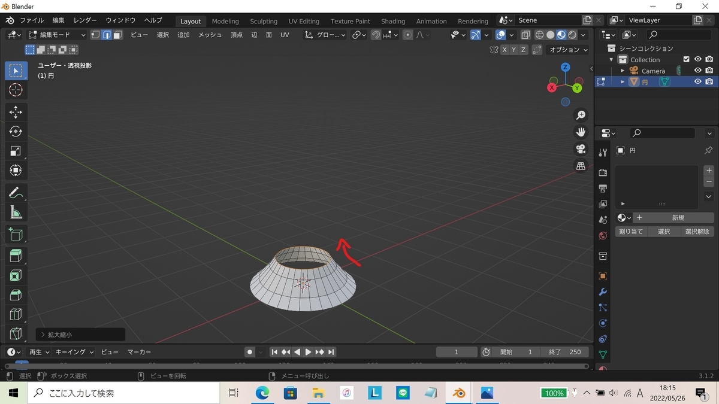Open the オプション dropdown

[568, 50]
